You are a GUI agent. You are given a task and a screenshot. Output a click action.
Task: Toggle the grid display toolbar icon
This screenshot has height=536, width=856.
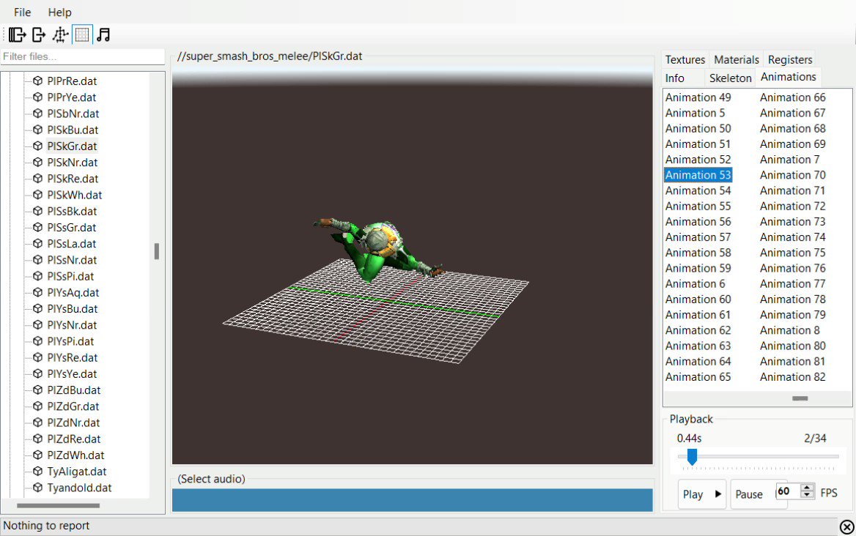(82, 35)
